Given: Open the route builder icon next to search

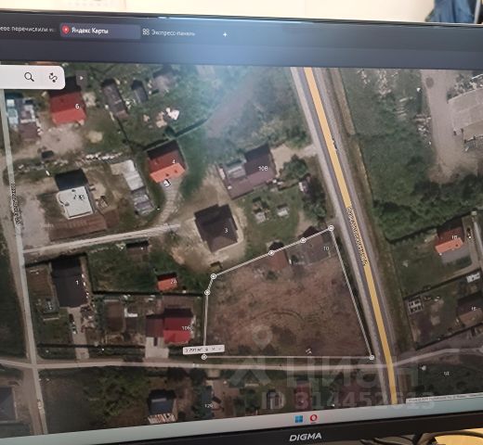Looking at the screenshot, I should pos(53,78).
